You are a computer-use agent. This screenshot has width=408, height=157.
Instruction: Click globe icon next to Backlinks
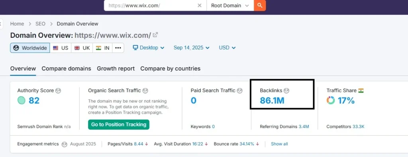[x=286, y=91]
